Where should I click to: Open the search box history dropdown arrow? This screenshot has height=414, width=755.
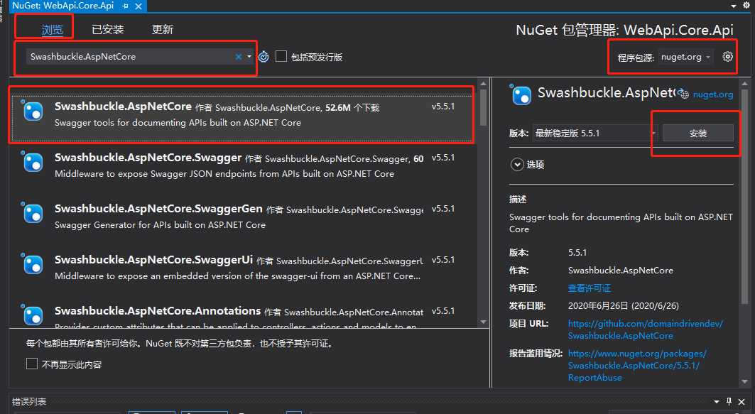point(249,57)
